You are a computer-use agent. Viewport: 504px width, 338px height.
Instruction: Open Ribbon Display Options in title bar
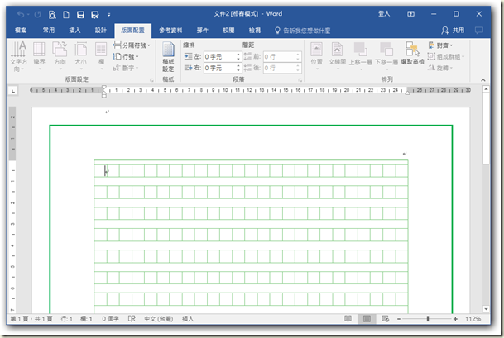click(x=410, y=14)
